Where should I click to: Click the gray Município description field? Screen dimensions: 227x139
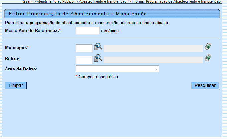[153, 48]
